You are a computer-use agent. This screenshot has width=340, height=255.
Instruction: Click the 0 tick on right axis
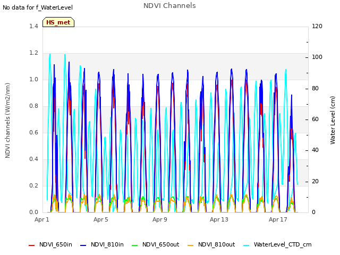tap(313, 212)
